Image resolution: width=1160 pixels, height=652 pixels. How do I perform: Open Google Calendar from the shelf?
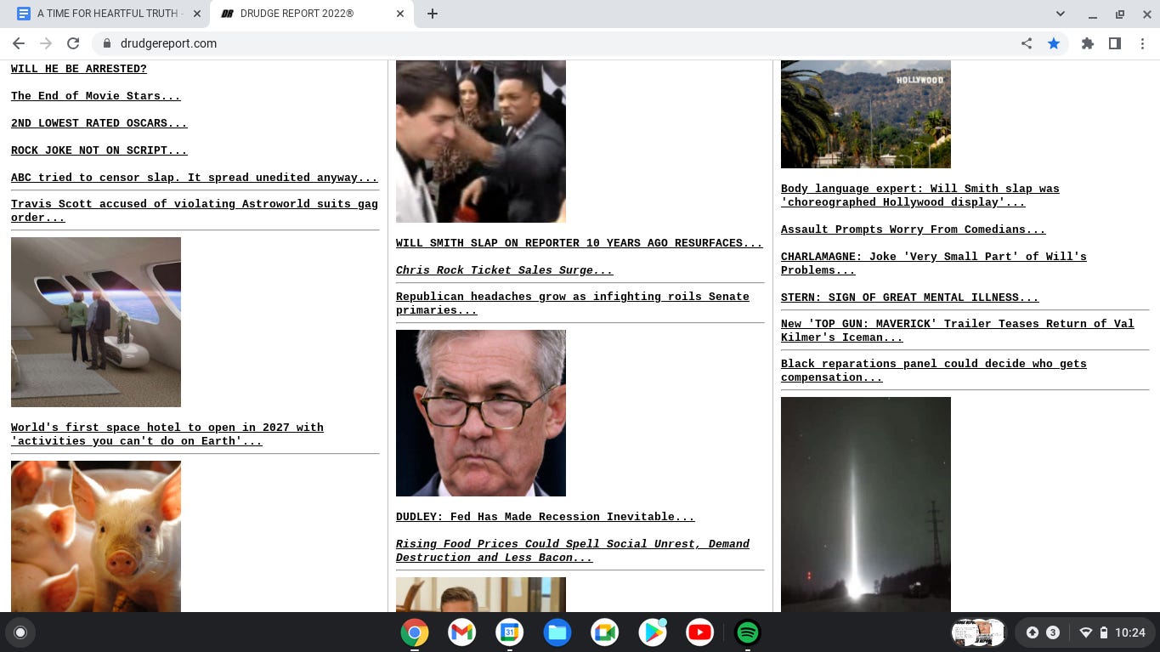pos(510,632)
